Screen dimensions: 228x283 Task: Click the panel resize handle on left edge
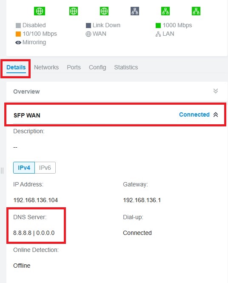2,171
